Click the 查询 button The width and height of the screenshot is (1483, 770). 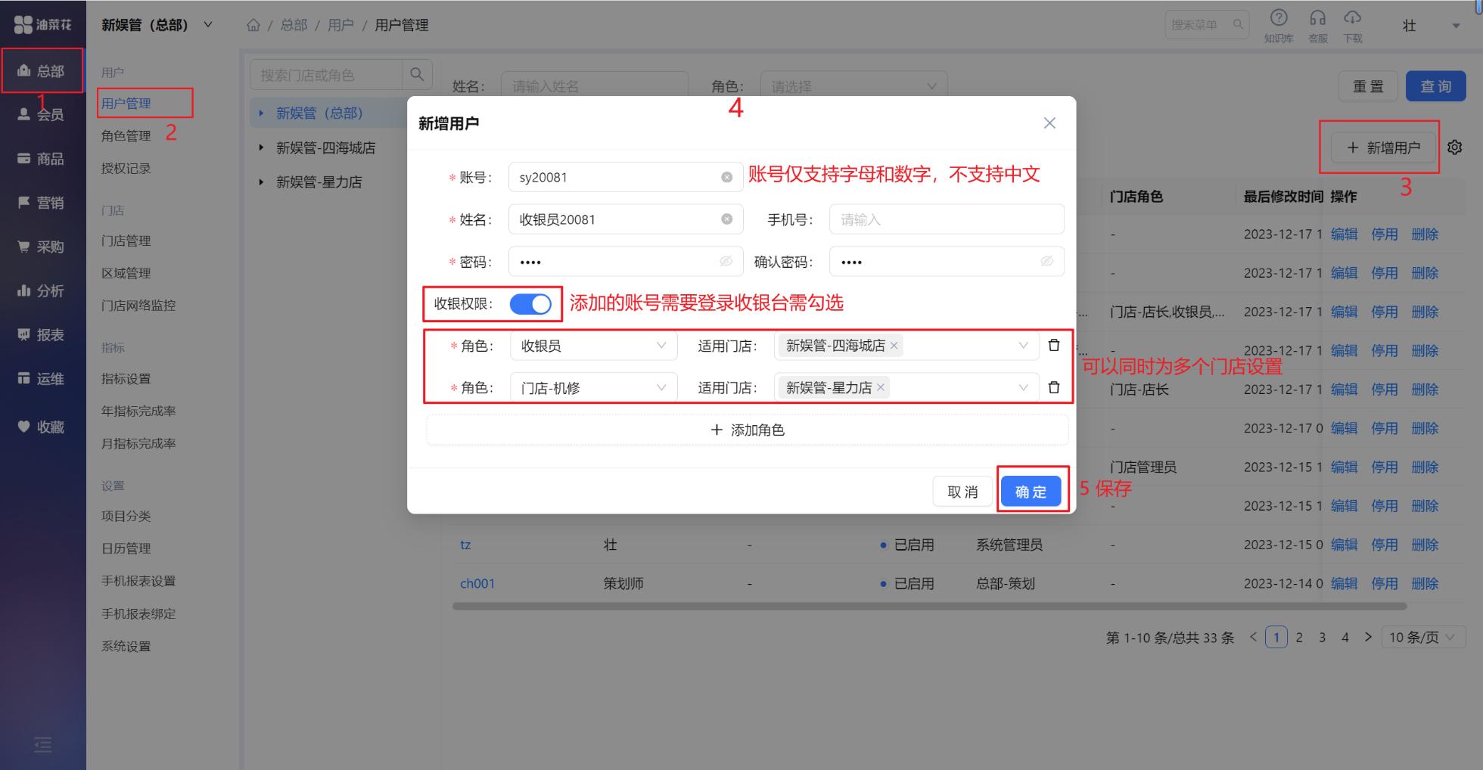pos(1435,86)
